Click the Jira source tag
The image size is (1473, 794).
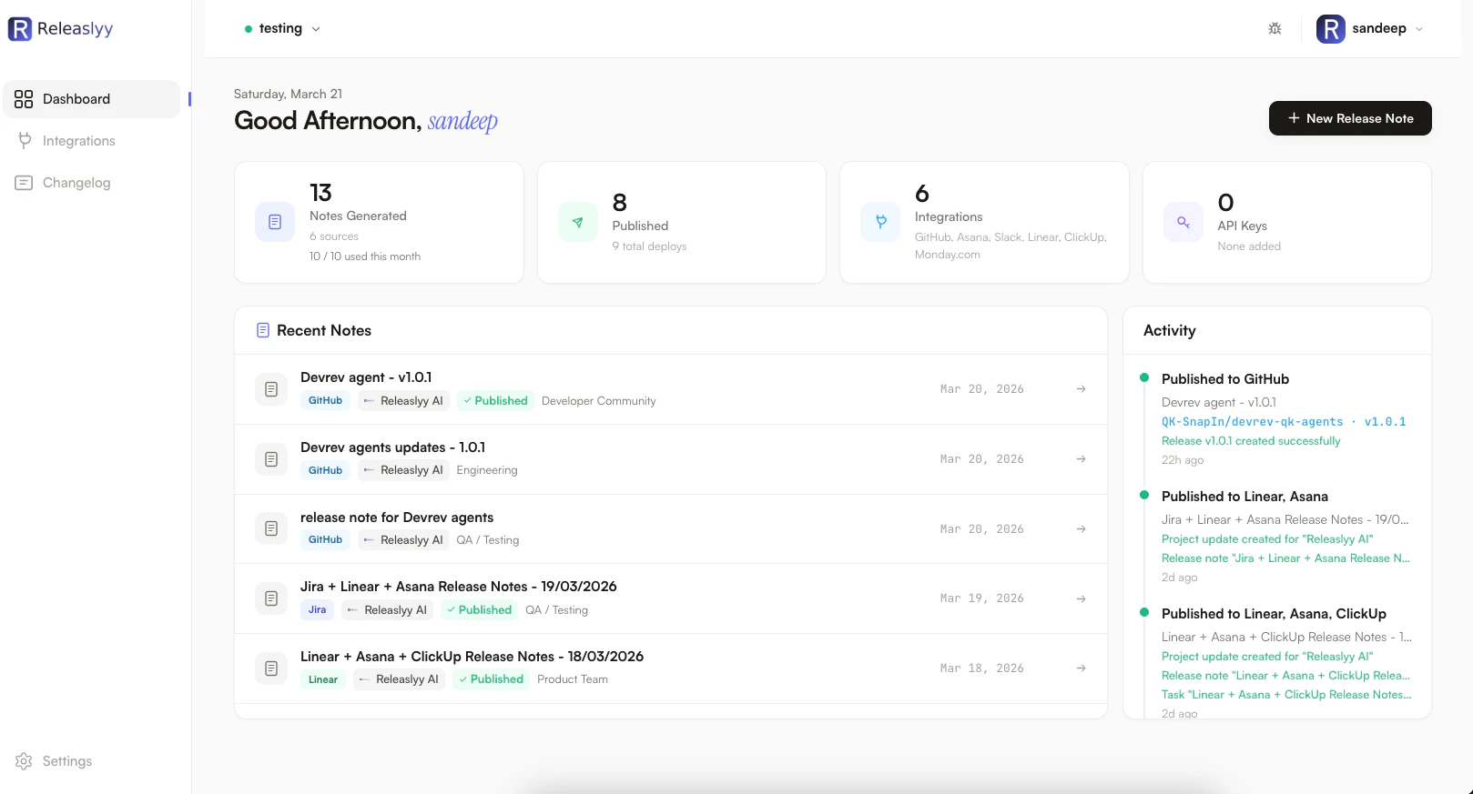point(317,610)
